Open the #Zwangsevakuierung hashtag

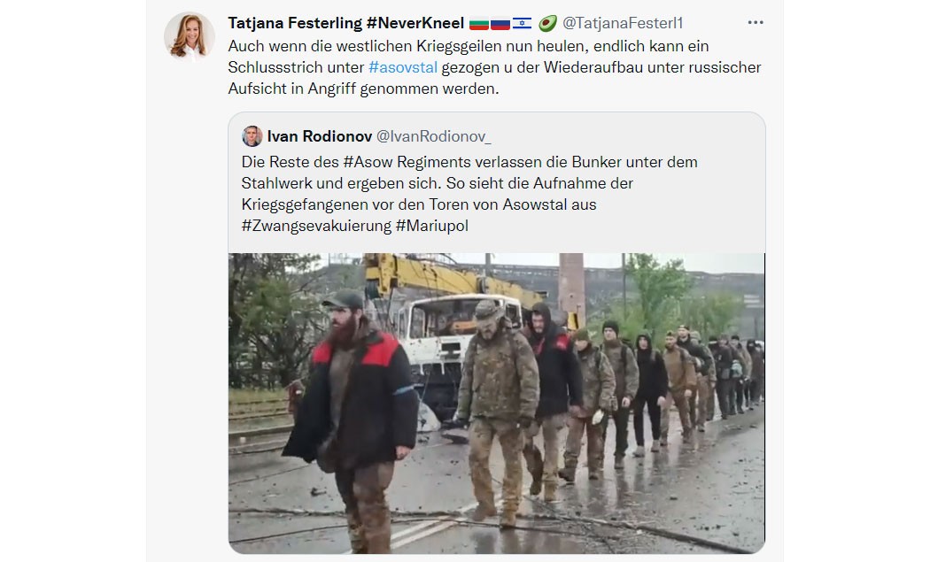pos(316,226)
